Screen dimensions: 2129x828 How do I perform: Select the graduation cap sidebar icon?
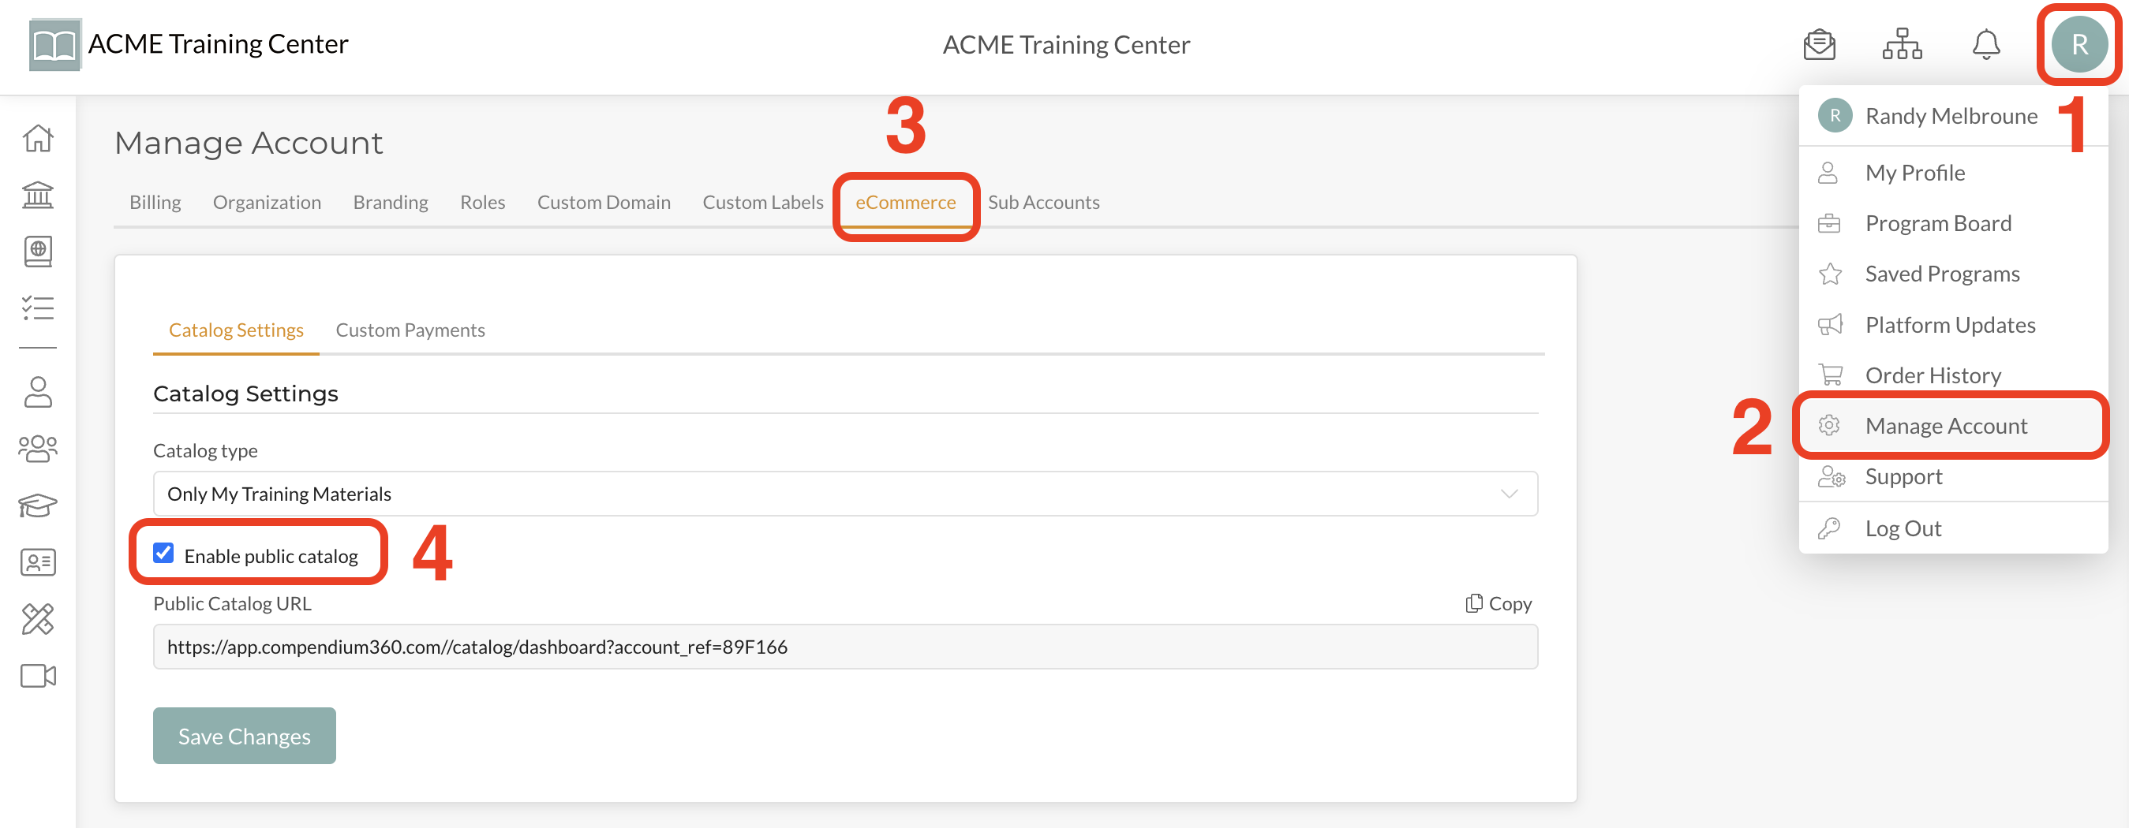click(37, 505)
